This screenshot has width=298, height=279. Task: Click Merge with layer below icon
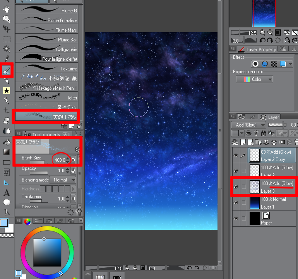[x=274, y=142]
